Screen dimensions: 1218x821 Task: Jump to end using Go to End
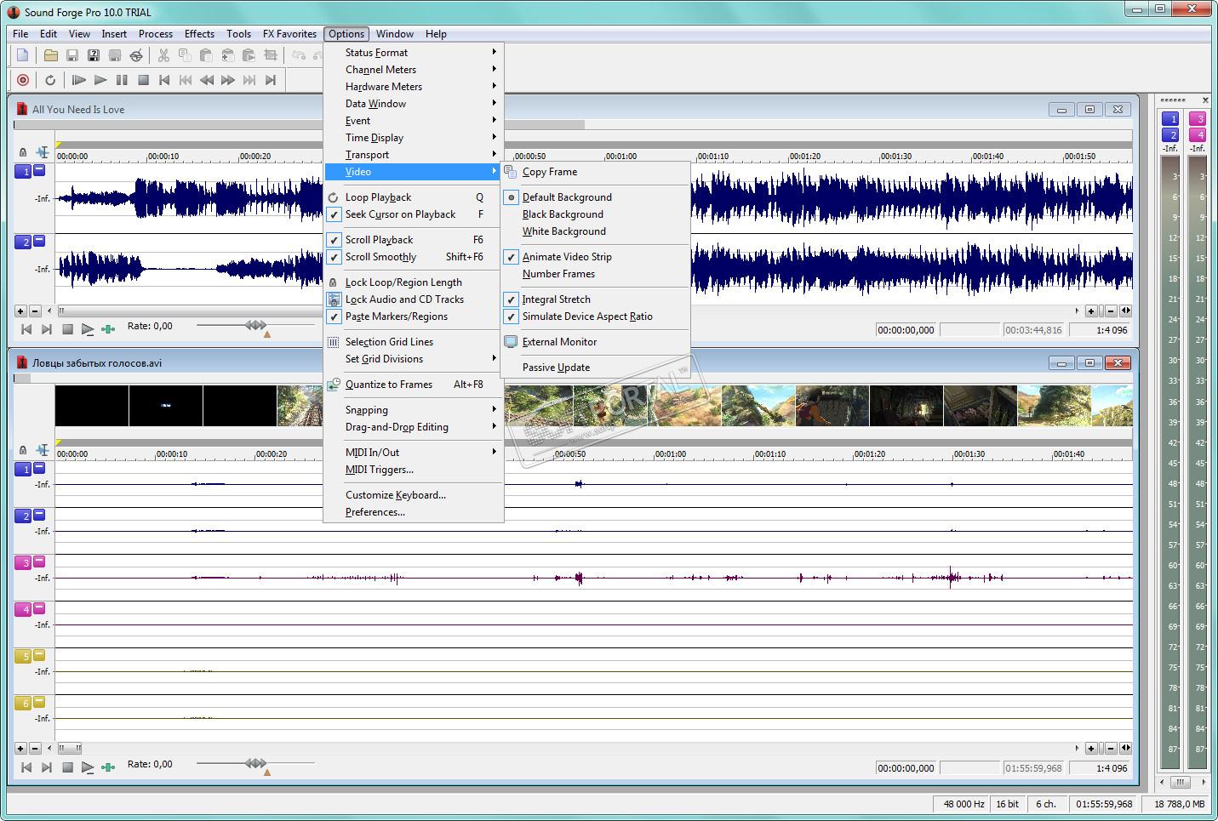point(271,80)
